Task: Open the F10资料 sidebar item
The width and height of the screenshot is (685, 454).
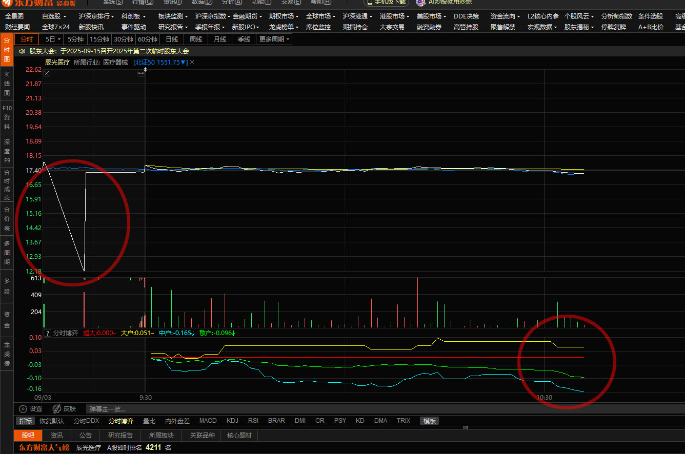Action: click(7, 117)
